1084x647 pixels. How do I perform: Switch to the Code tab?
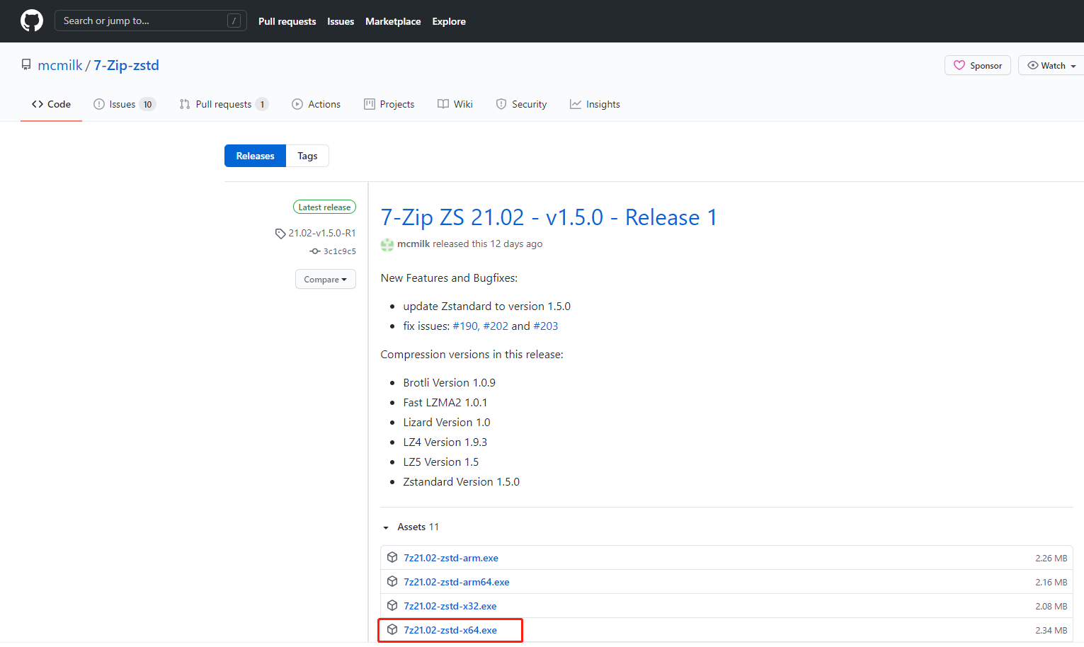pos(51,104)
